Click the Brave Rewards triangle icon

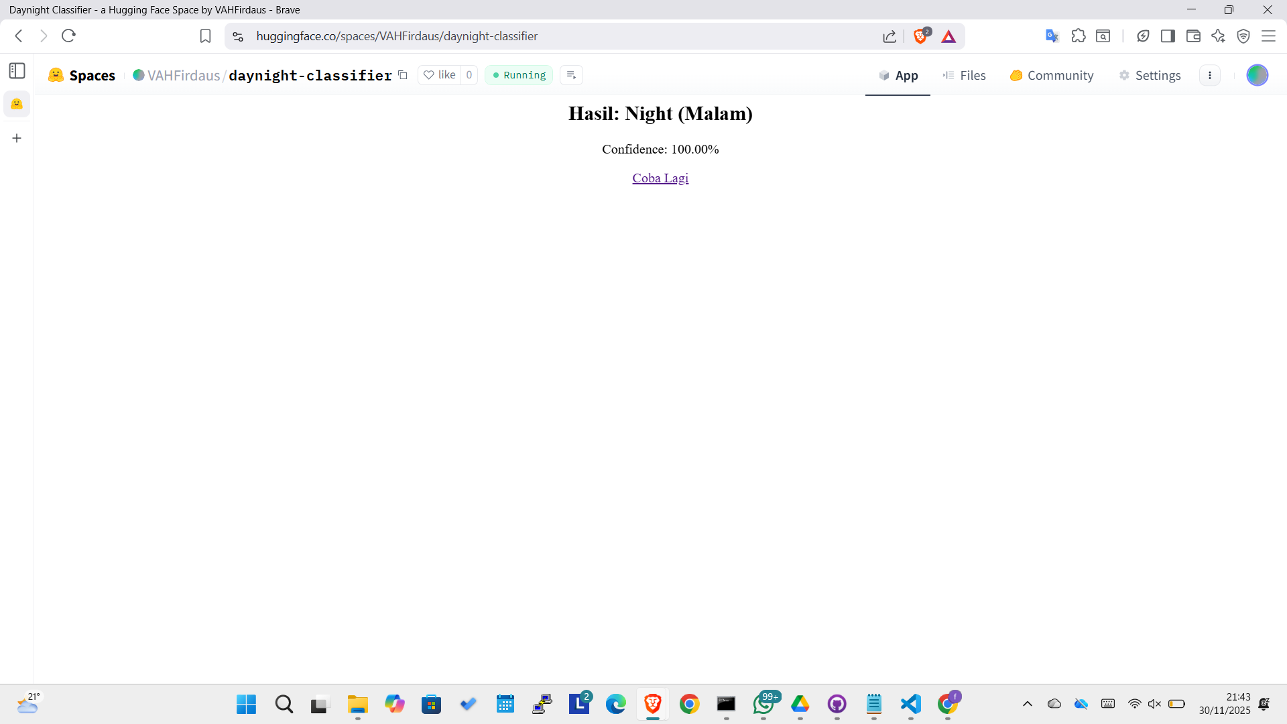(948, 36)
